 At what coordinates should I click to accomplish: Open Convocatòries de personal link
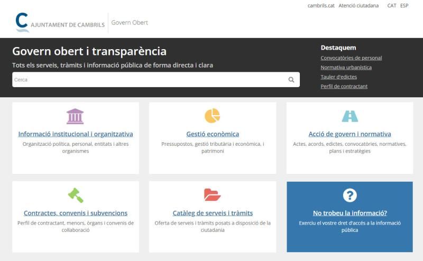coord(351,58)
